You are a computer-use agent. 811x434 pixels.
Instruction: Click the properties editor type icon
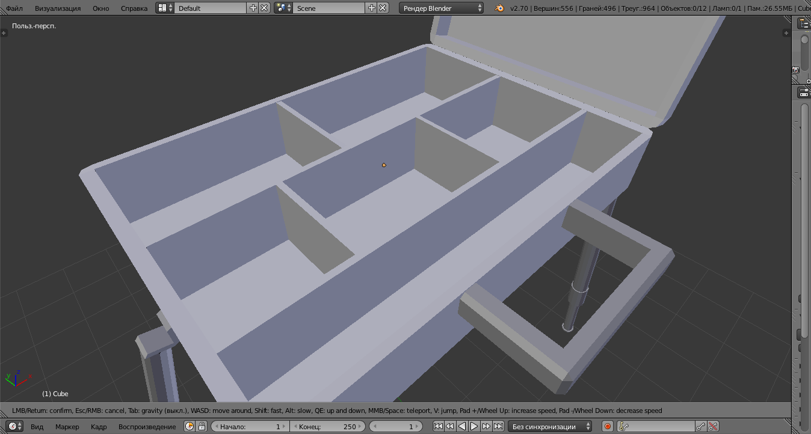pyautogui.click(x=804, y=93)
